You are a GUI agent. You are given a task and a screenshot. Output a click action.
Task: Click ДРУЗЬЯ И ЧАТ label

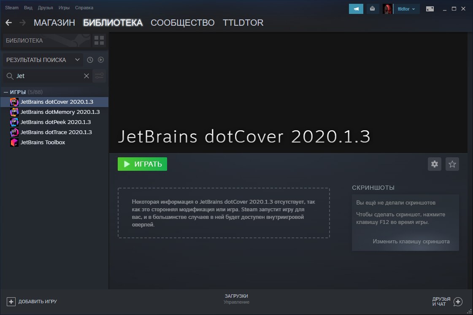coord(441,302)
